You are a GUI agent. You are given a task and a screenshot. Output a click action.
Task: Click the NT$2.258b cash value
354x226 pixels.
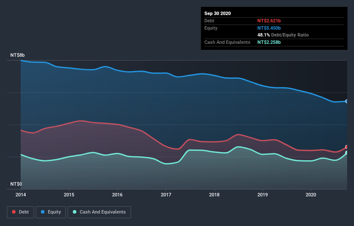coord(269,42)
